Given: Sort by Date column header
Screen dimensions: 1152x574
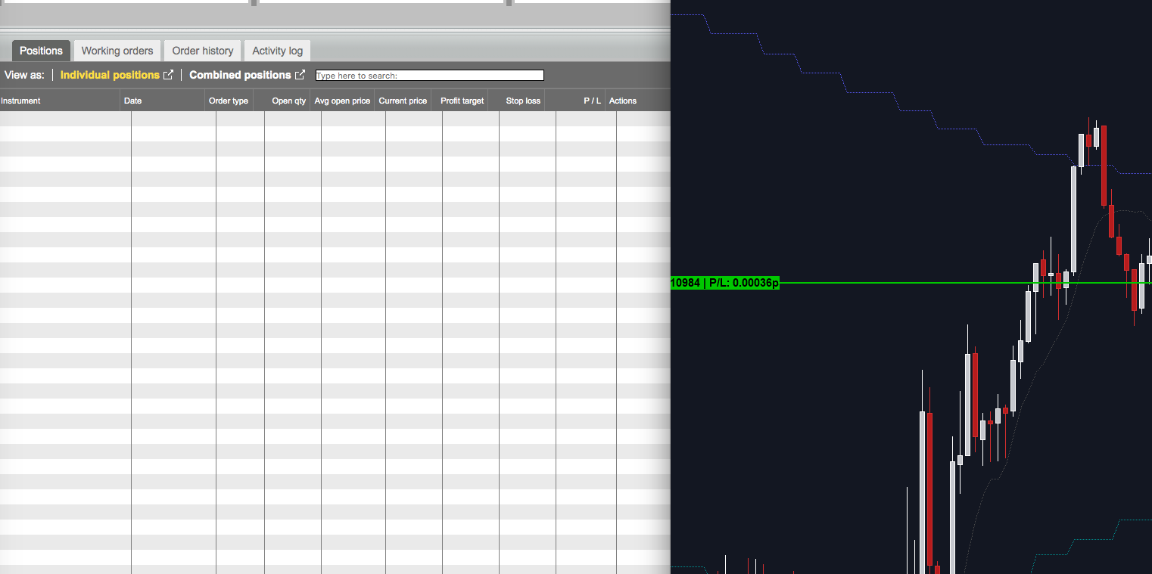Looking at the screenshot, I should tap(162, 101).
